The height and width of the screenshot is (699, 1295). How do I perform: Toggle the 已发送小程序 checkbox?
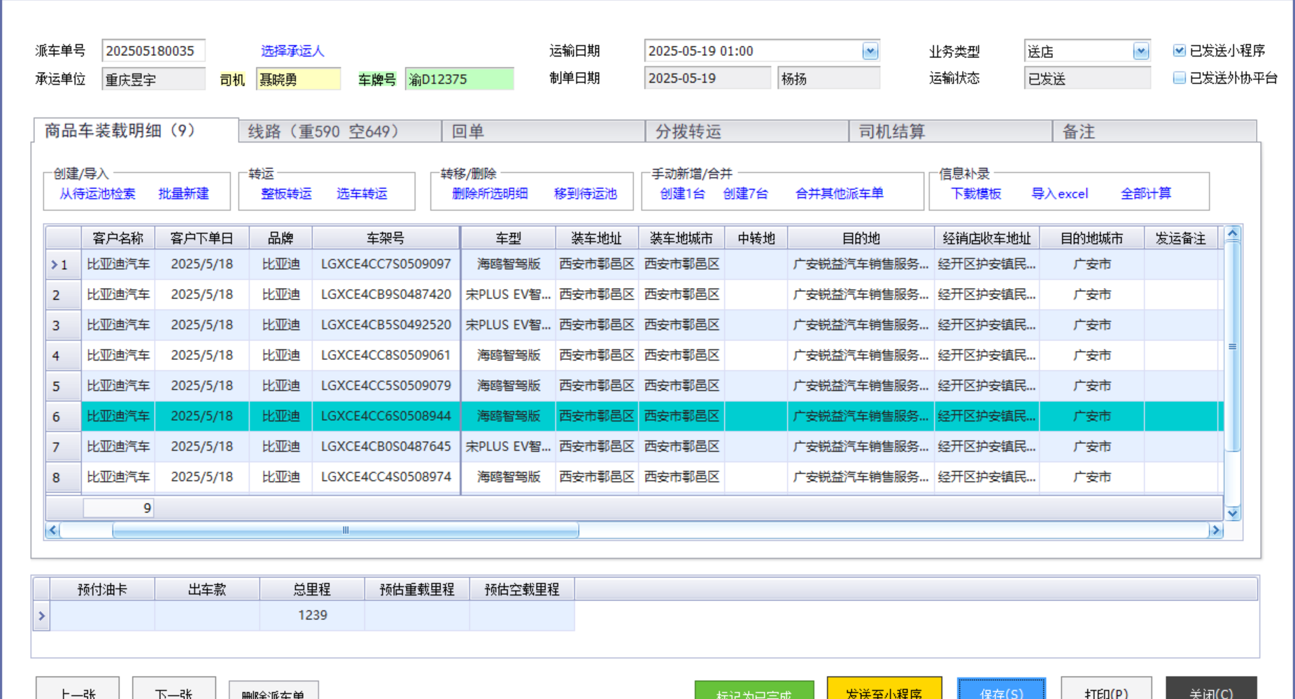pos(1179,50)
